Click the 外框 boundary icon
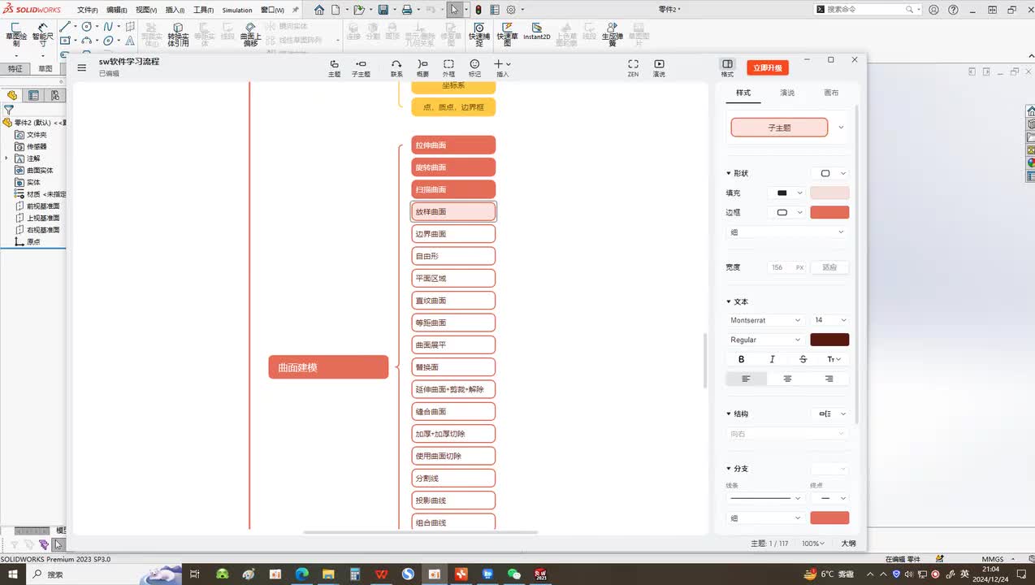The height and width of the screenshot is (585, 1035). coord(448,64)
